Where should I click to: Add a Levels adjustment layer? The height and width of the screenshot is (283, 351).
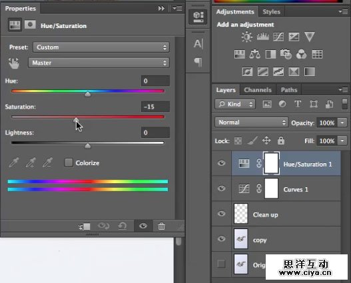(x=263, y=37)
